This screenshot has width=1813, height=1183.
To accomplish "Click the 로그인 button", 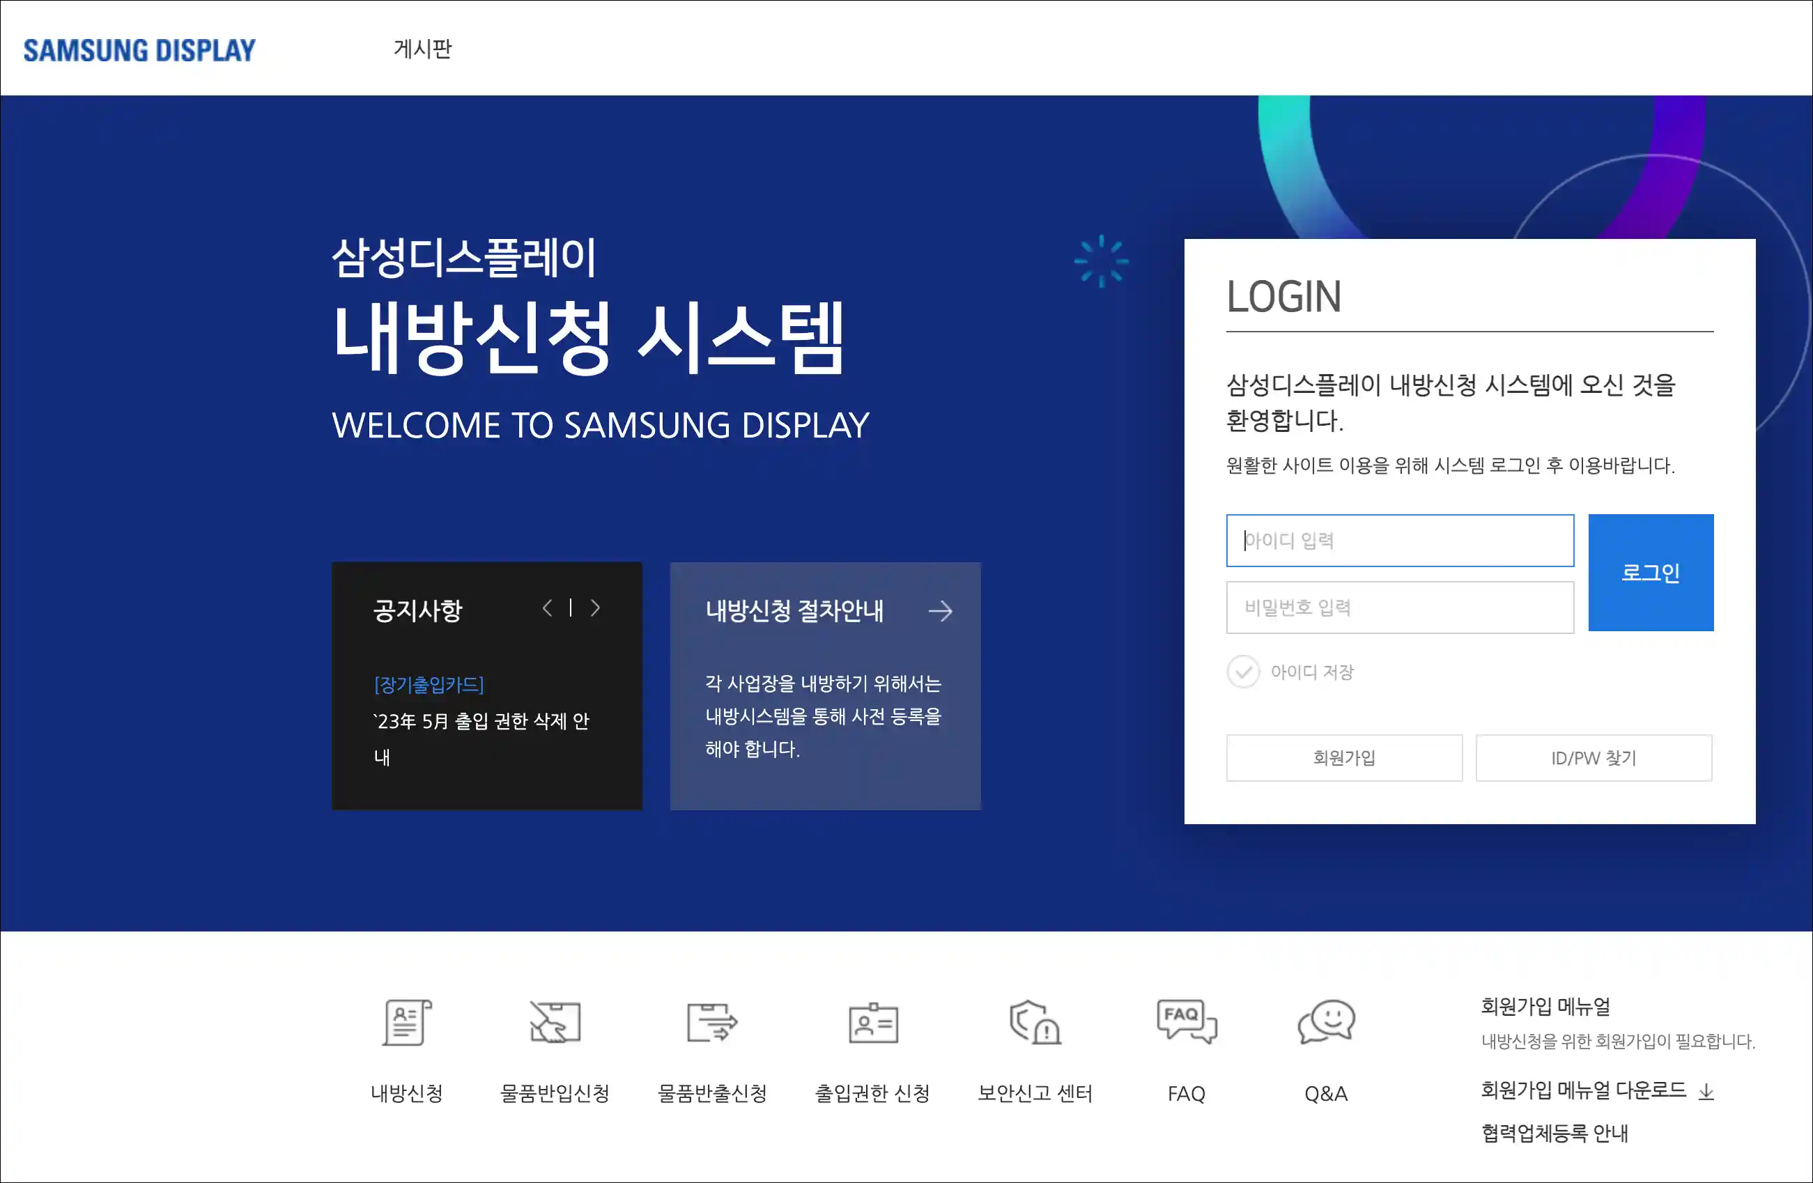I will pyautogui.click(x=1651, y=573).
